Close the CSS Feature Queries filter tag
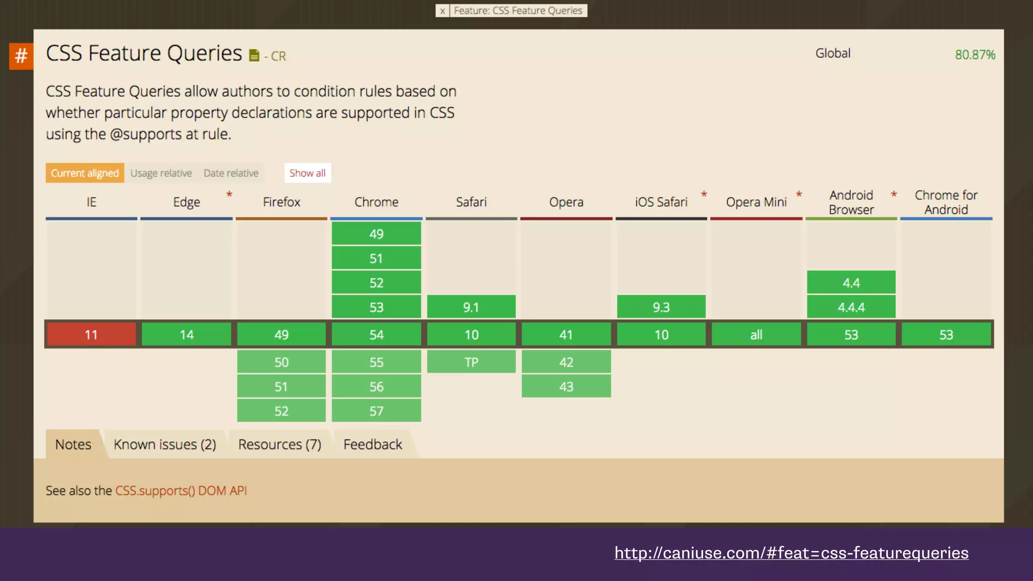The image size is (1033, 581). (442, 11)
